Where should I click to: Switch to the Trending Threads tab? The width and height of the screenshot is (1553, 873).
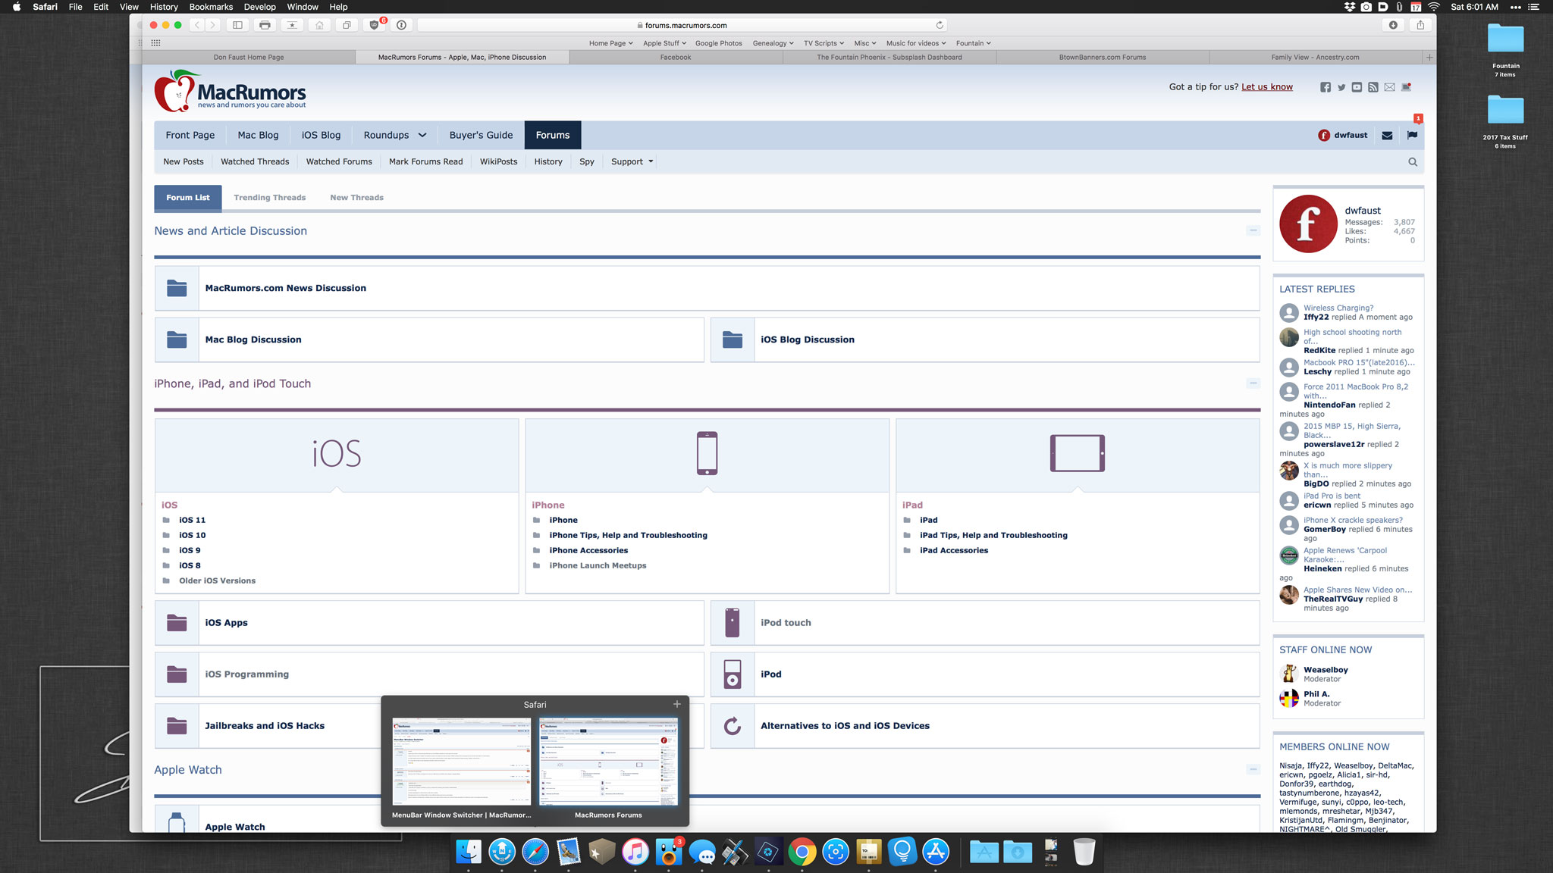269,198
